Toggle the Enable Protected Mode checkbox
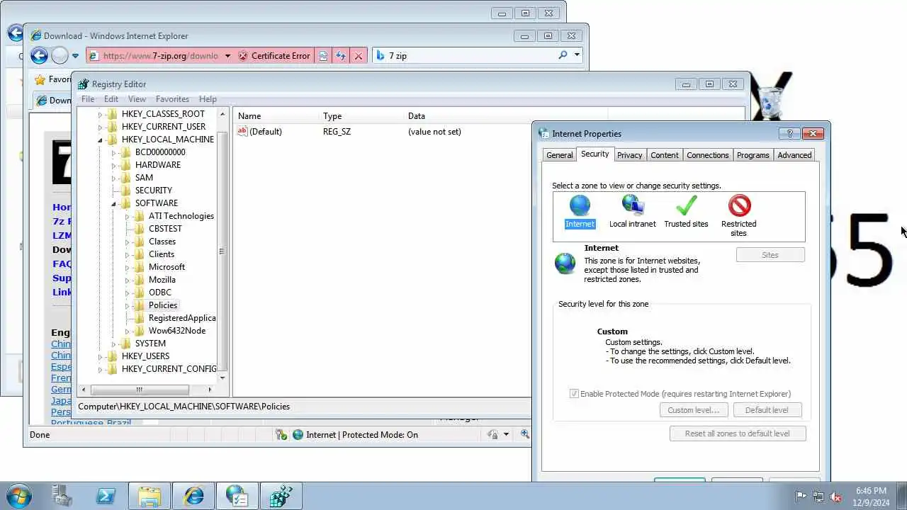Viewport: 907px width, 510px height. click(574, 394)
